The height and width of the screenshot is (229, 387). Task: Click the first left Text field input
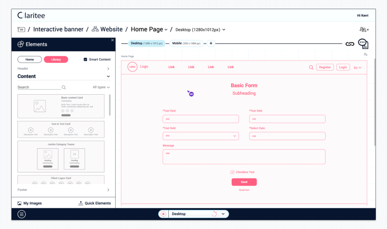(x=201, y=119)
